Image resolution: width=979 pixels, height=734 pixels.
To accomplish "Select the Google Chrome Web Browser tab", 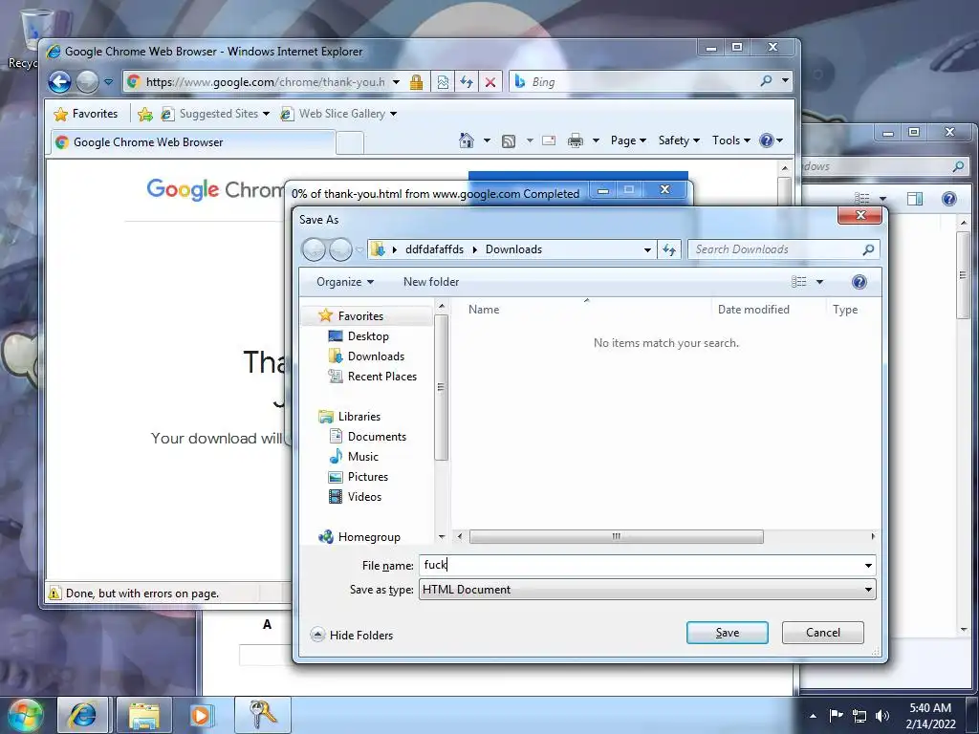I will click(192, 142).
